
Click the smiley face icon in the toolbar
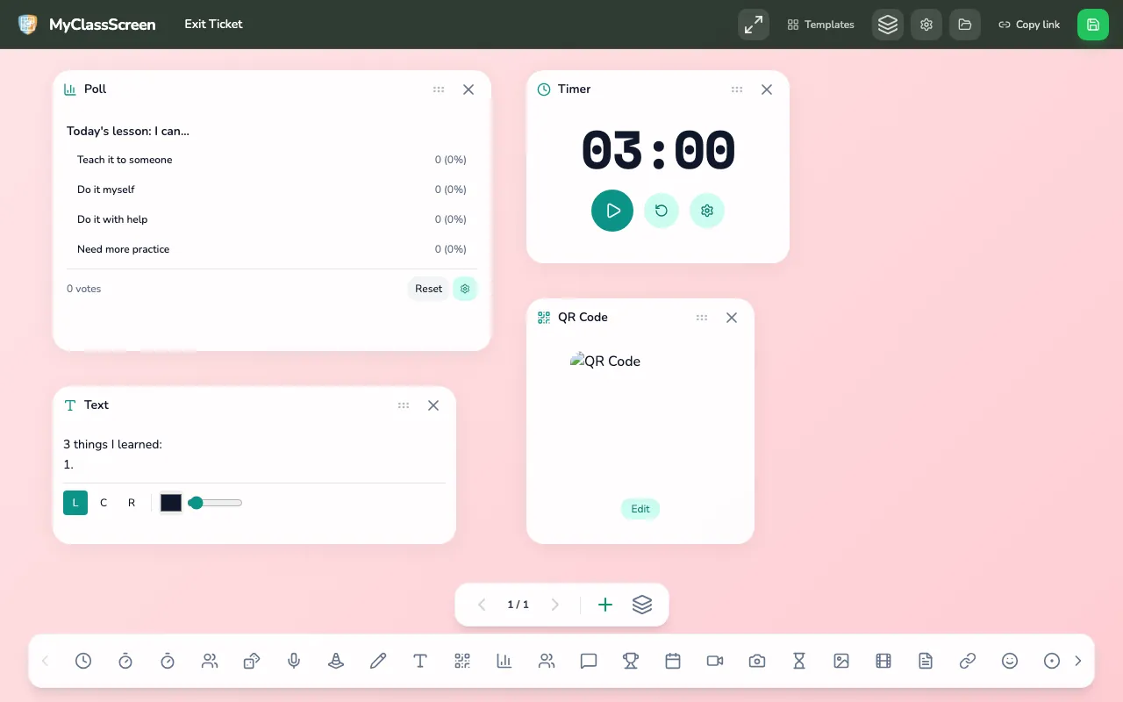point(1010,661)
